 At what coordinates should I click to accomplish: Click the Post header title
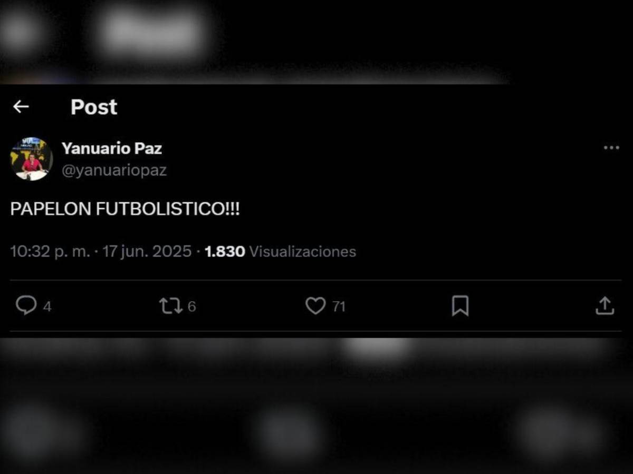pos(94,107)
